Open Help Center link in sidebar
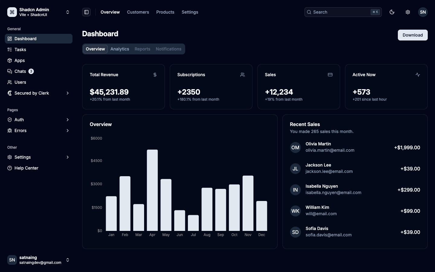 (x=39, y=168)
